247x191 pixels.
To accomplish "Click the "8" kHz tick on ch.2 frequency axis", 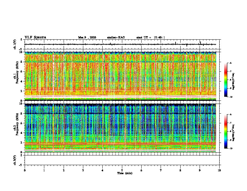I will pyautogui.click(x=22, y=114).
